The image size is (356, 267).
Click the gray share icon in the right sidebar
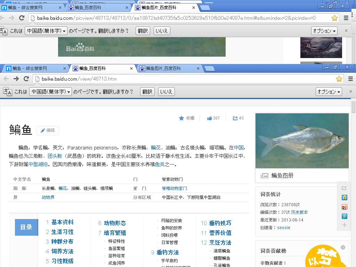tap(344, 188)
